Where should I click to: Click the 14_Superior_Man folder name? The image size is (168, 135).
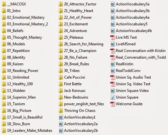[x=21, y=97]
